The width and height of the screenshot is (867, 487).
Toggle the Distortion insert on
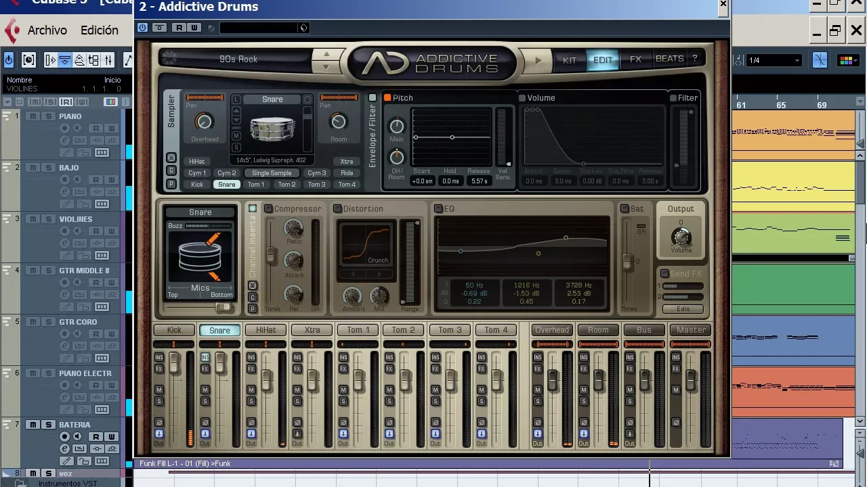pos(337,209)
